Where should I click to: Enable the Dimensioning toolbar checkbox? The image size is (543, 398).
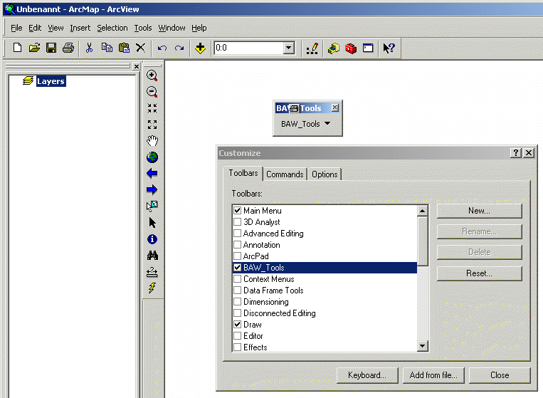(x=237, y=302)
